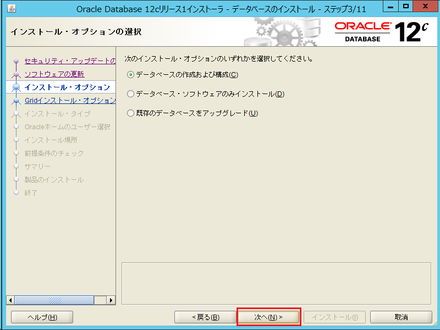Maximize the installer window
The height and width of the screenshot is (330, 440).
pyautogui.click(x=405, y=6)
